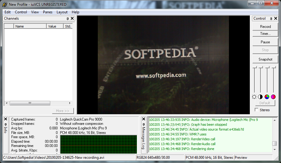Click the Stop button
Viewport: 281px width, 163px height.
click(265, 50)
